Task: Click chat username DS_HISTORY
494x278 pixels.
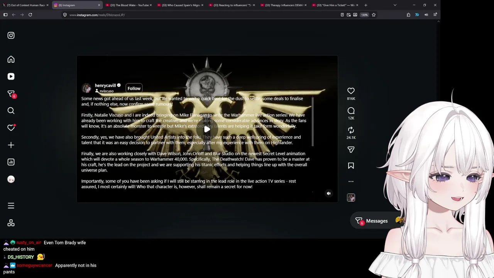Action: coord(21,257)
